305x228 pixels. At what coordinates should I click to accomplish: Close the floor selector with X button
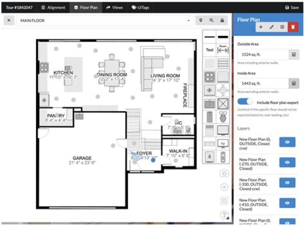[x=9, y=20]
